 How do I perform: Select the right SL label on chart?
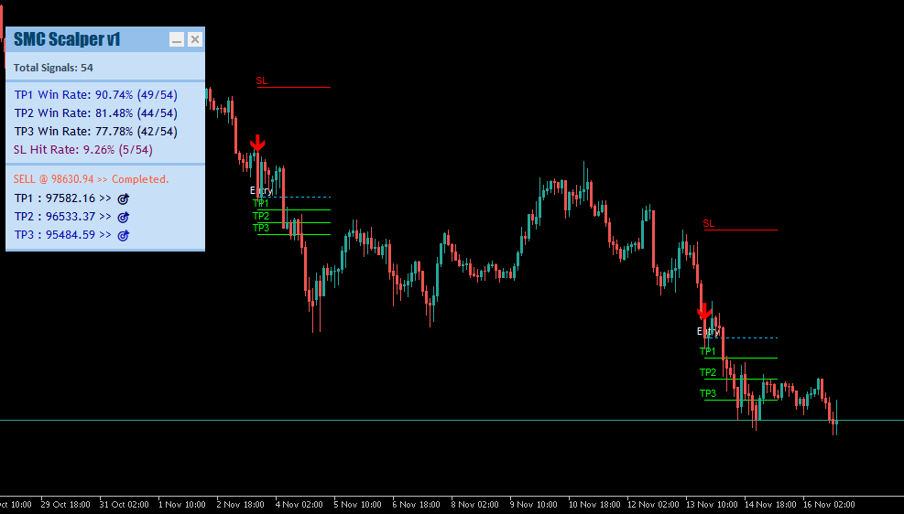709,224
